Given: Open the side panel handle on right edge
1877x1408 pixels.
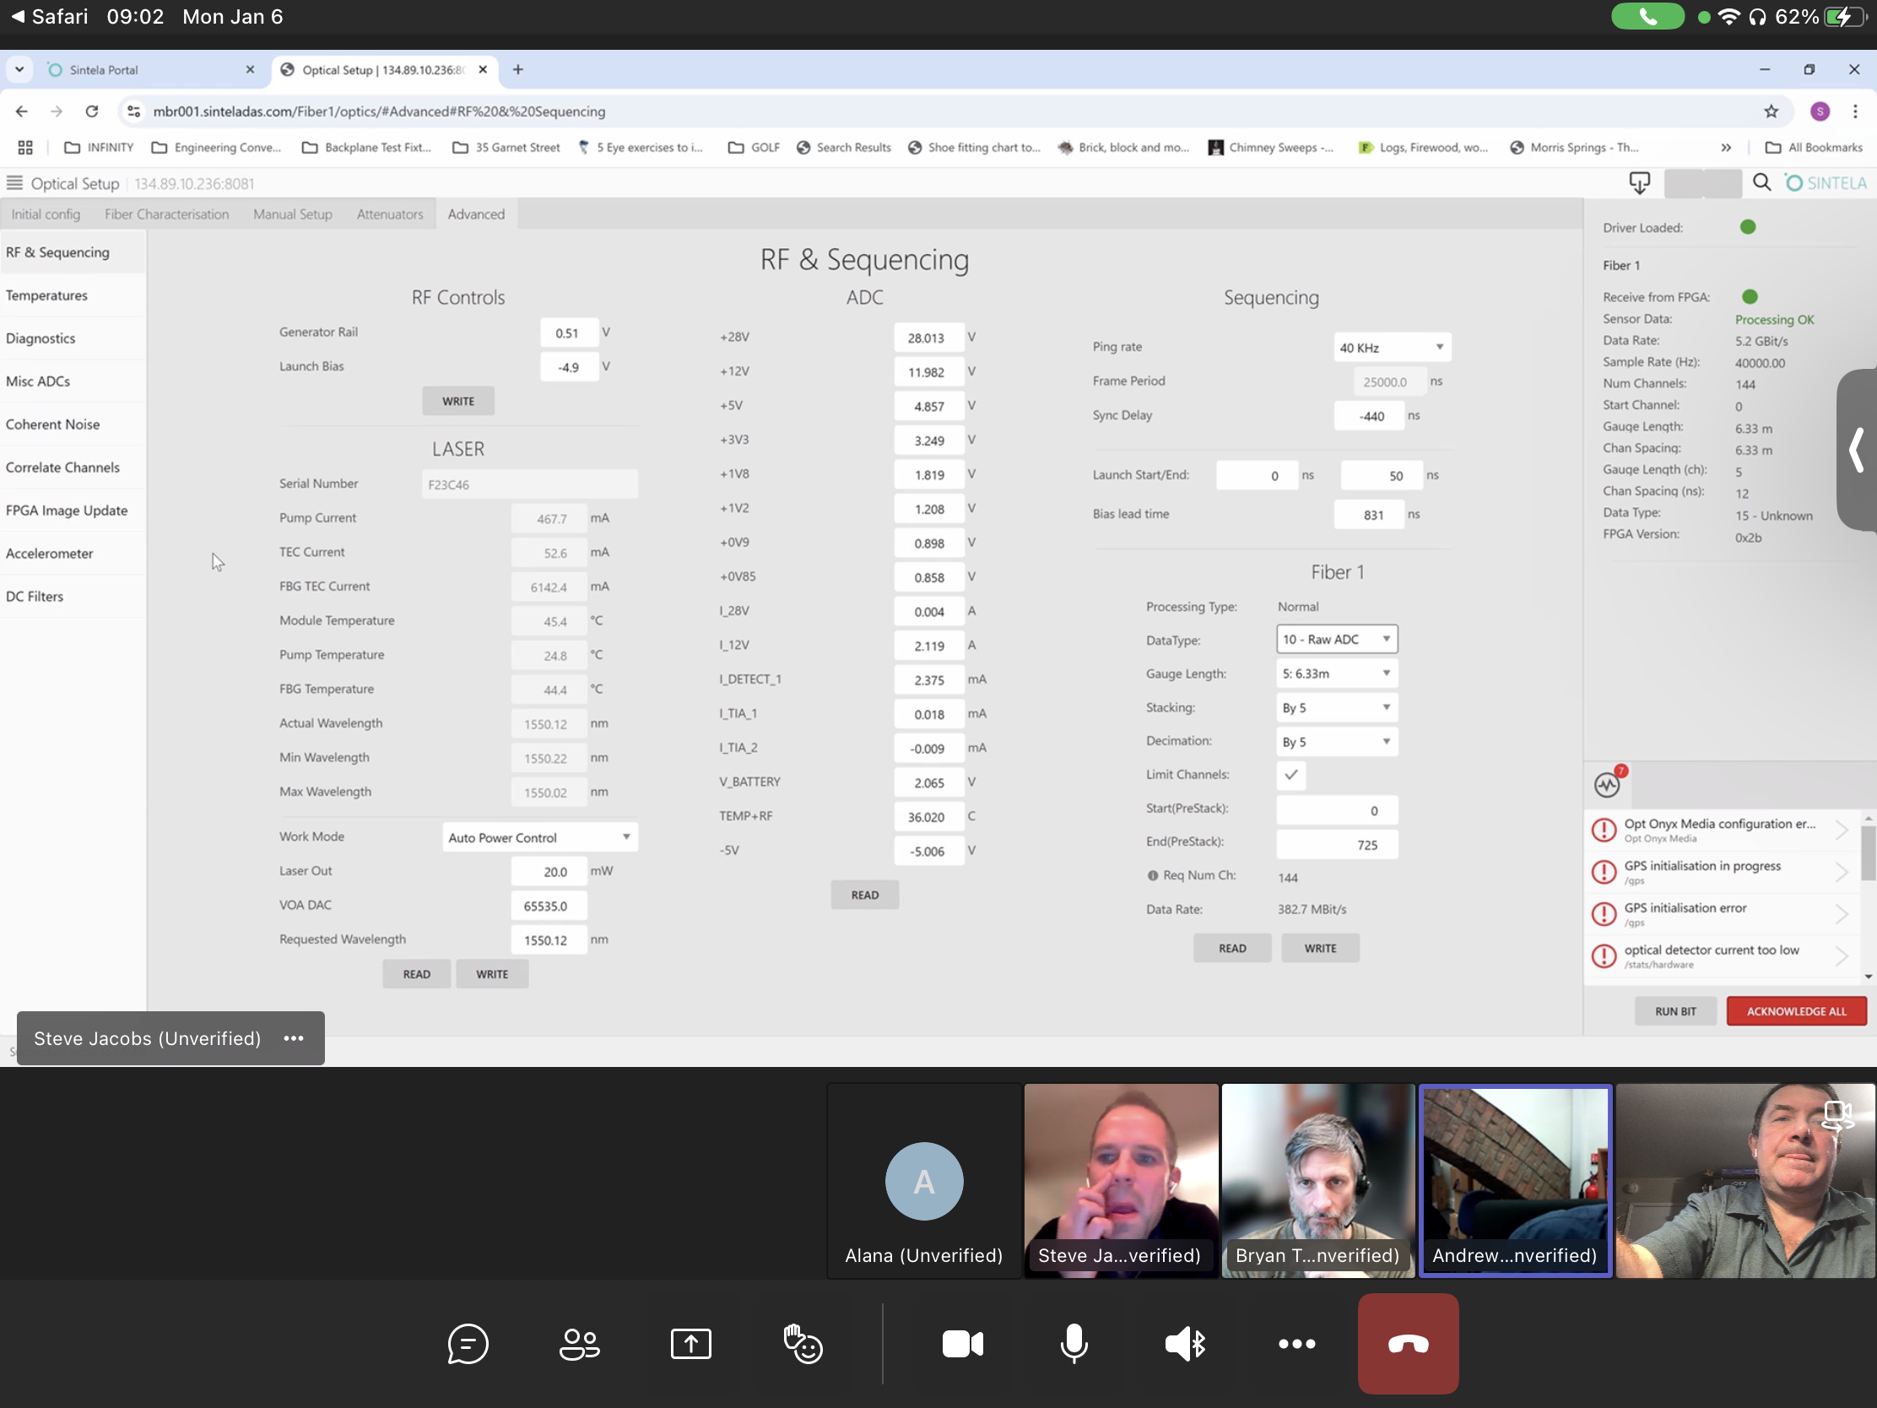Looking at the screenshot, I should (1857, 450).
